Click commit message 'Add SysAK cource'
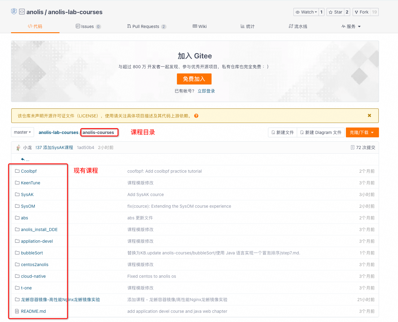 tap(146, 194)
